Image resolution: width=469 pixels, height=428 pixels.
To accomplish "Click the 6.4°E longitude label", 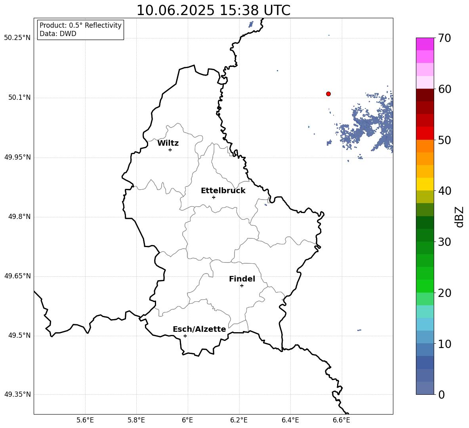I will 290,420.
